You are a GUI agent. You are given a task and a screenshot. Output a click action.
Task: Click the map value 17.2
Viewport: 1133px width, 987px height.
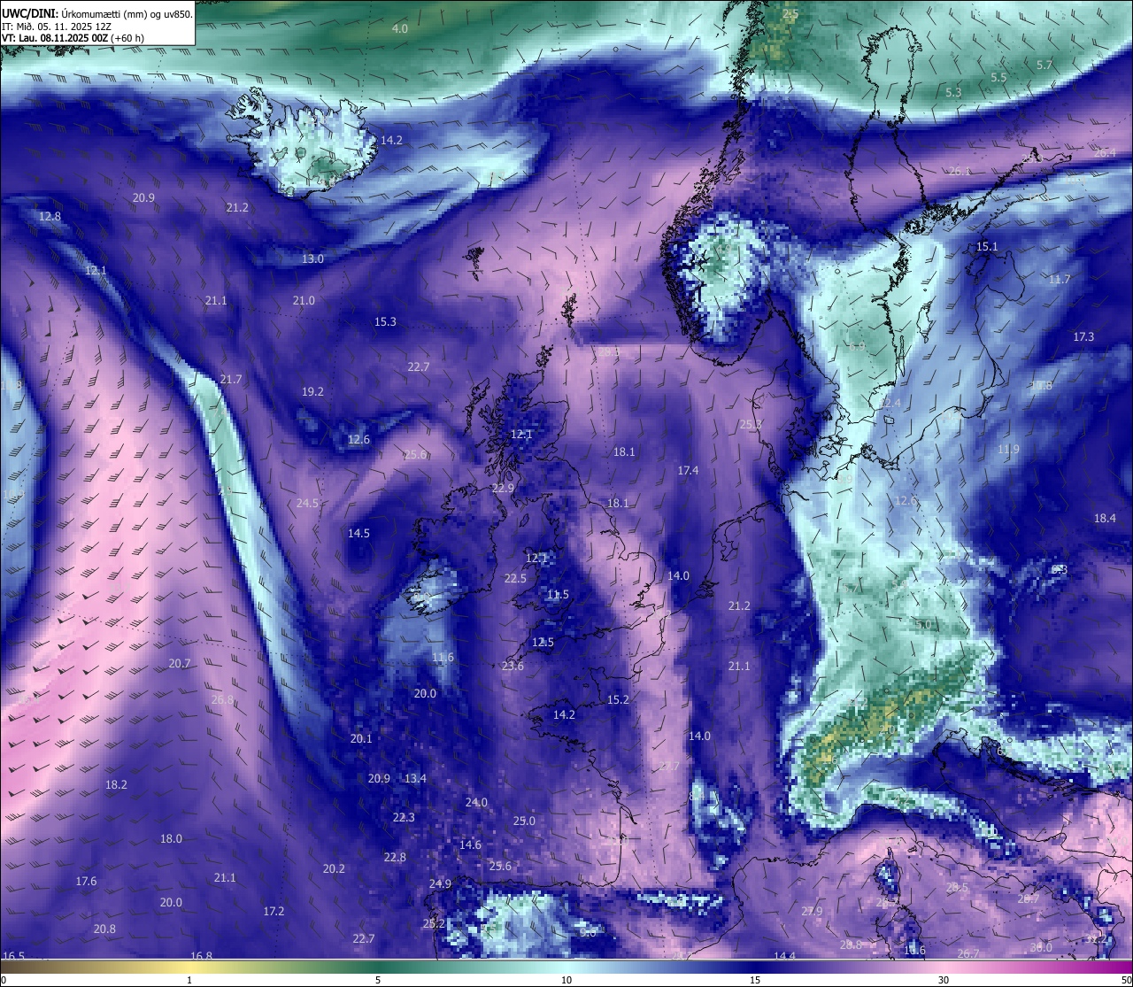point(274,912)
